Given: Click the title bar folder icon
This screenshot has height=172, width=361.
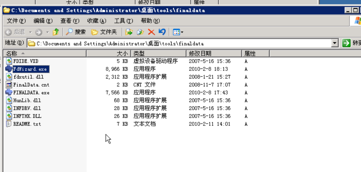Looking at the screenshot, I should pyautogui.click(x=7, y=10).
